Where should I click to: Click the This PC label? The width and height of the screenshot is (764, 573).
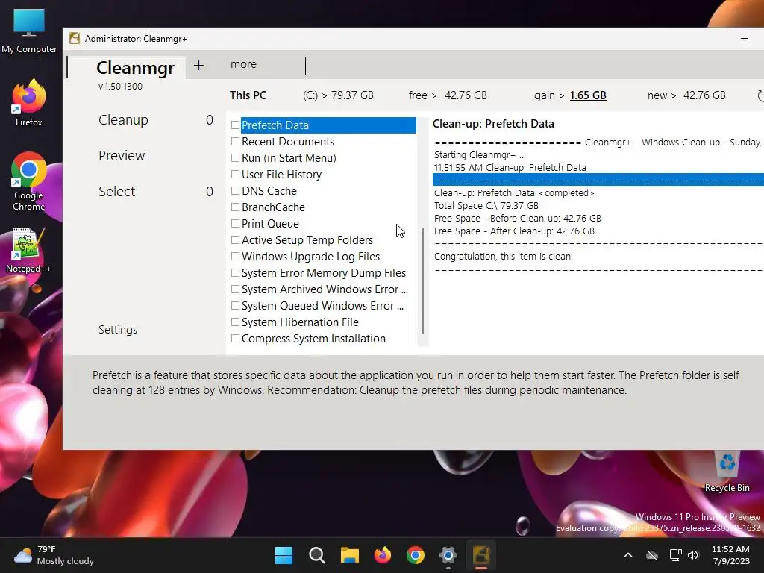pyautogui.click(x=248, y=95)
